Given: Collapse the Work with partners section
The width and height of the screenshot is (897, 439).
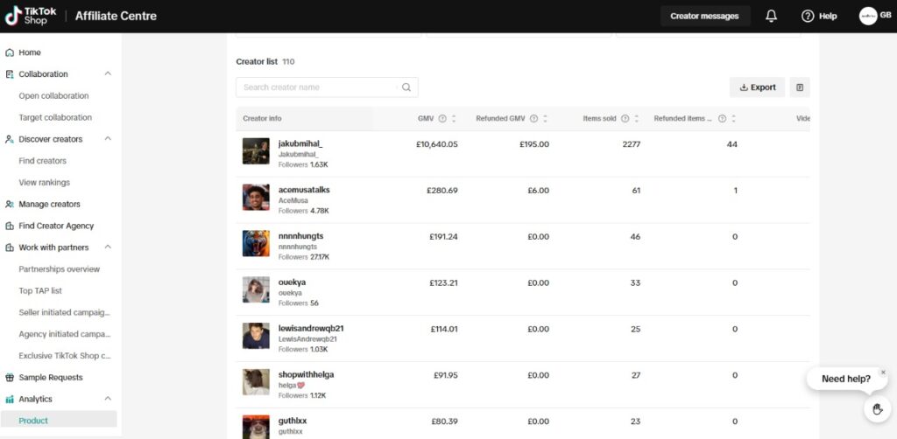Looking at the screenshot, I should click(108, 247).
